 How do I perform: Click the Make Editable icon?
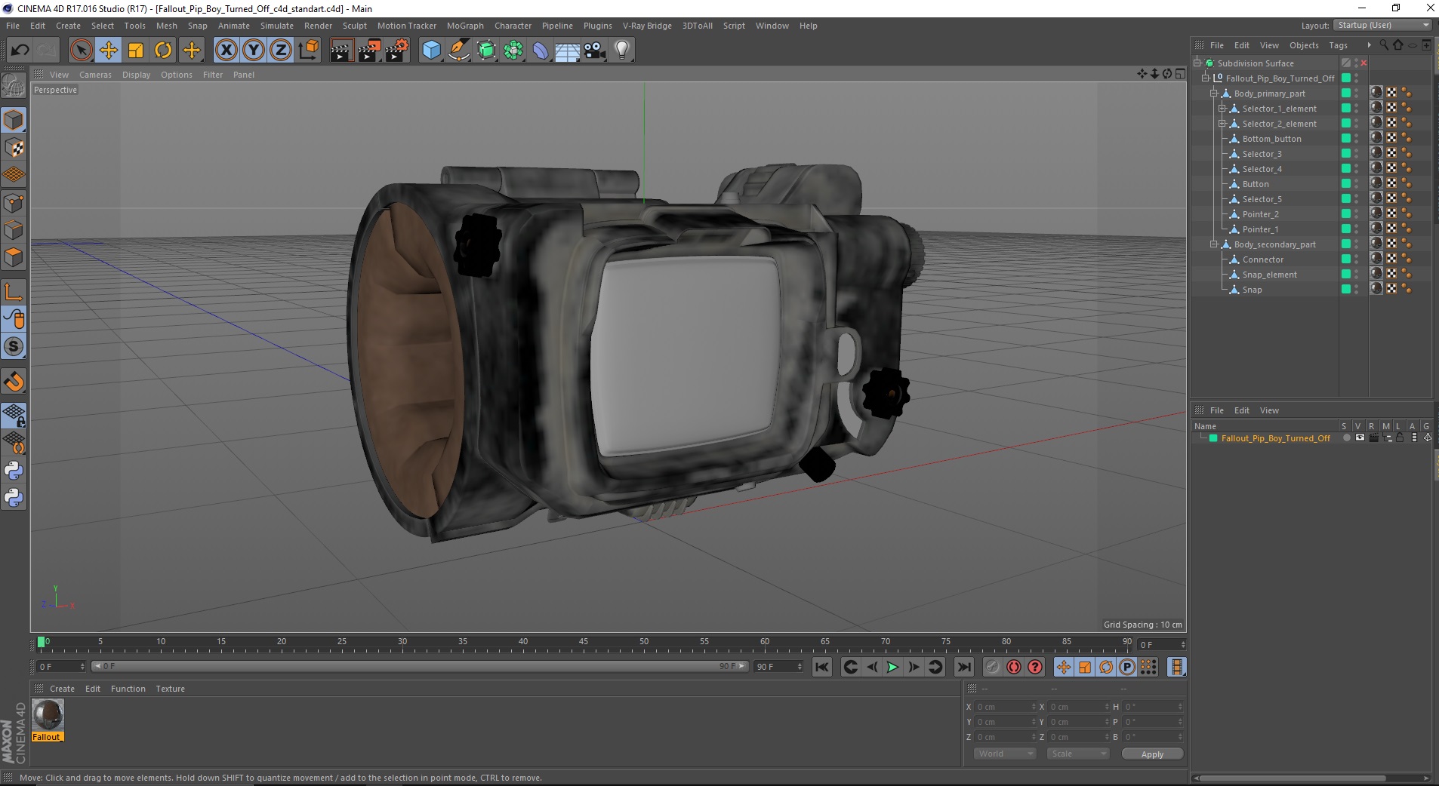point(14,86)
